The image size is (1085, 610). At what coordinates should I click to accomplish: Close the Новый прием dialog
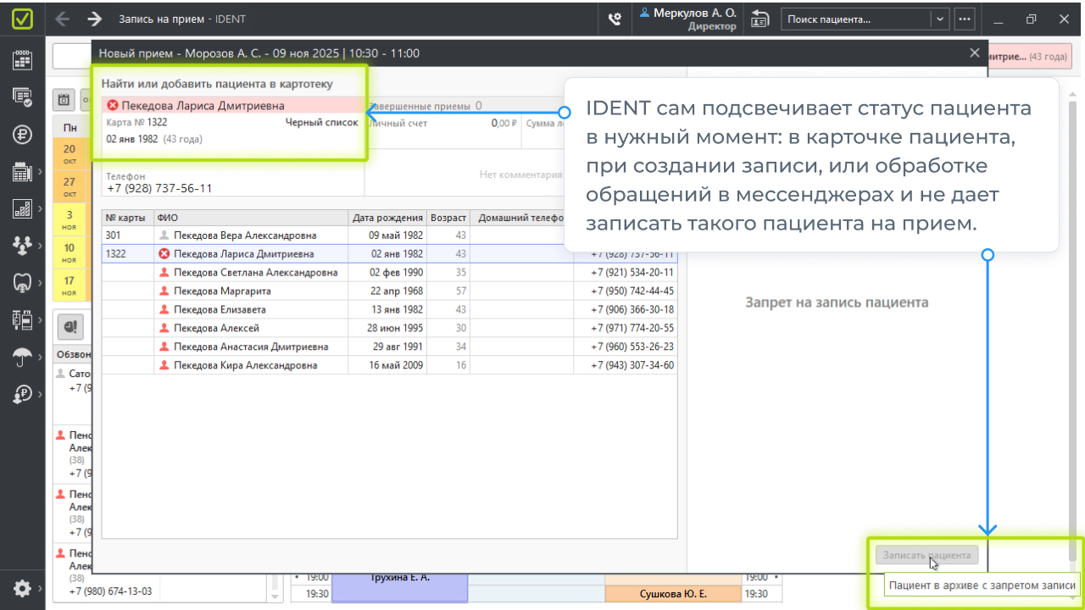[974, 53]
